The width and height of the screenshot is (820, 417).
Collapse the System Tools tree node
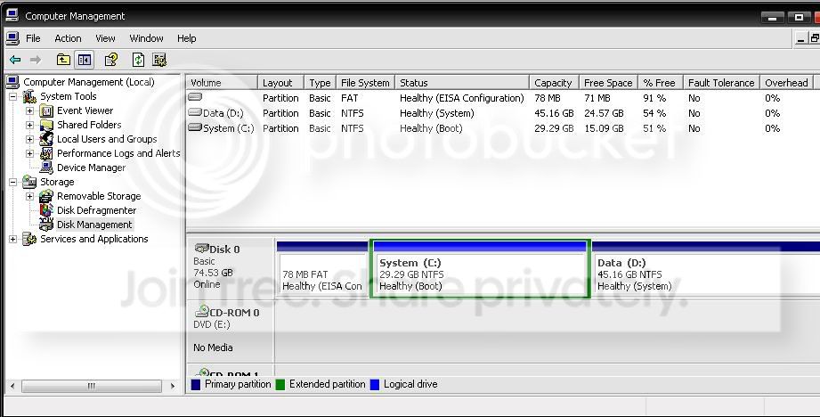coord(13,97)
